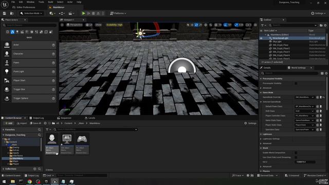The image size is (329, 185).
Task: Open the Window menu
Action: point(31,2)
